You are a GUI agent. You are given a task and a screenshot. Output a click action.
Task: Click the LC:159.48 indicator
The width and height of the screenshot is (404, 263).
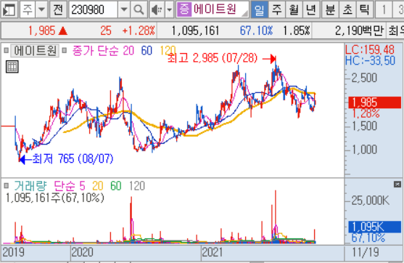click(370, 49)
